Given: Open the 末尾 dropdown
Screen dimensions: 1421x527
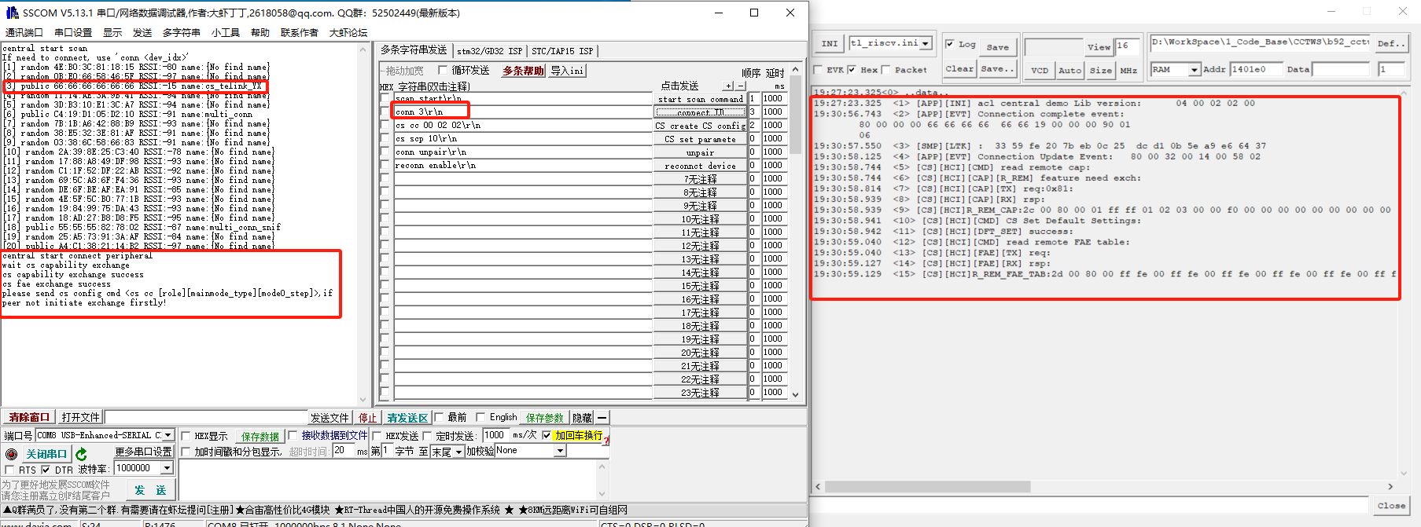Looking at the screenshot, I should coord(458,452).
